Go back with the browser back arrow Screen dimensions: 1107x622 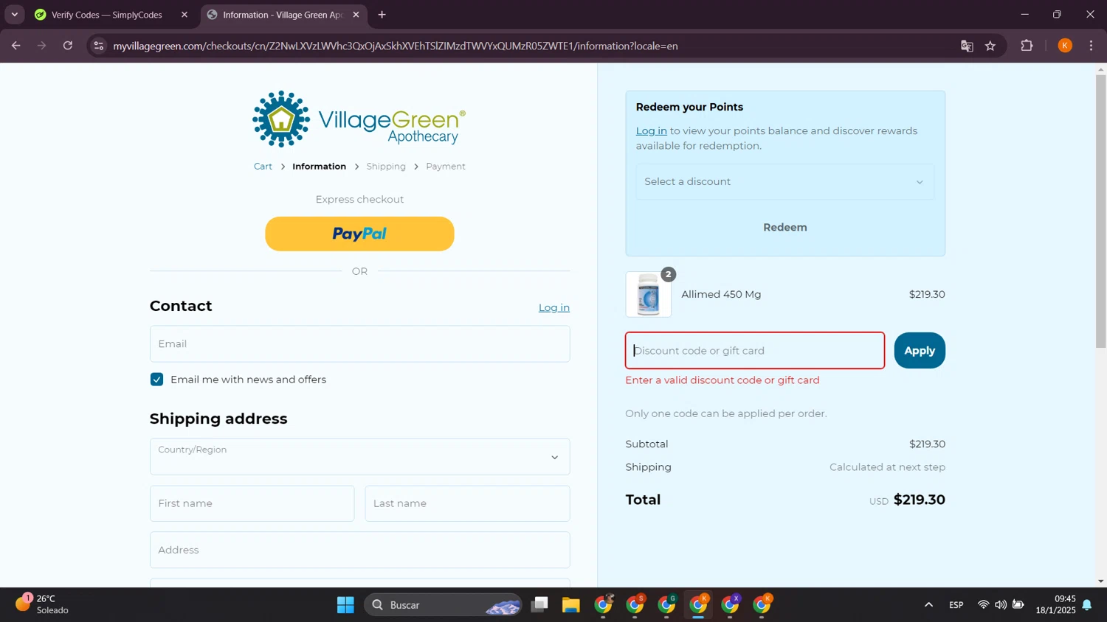pos(15,46)
